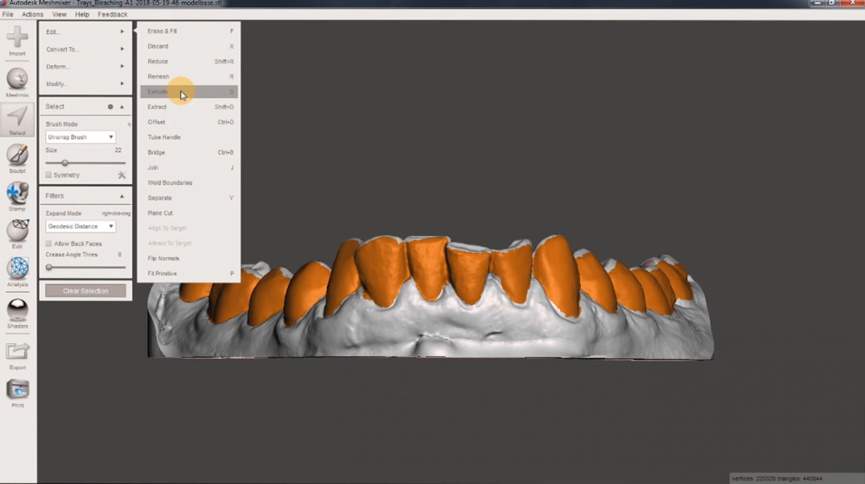Image resolution: width=865 pixels, height=484 pixels.
Task: Click the Plane Cut menu item
Action: pyautogui.click(x=160, y=212)
